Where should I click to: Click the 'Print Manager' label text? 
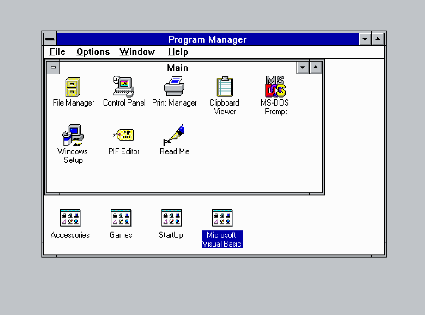pyautogui.click(x=174, y=103)
